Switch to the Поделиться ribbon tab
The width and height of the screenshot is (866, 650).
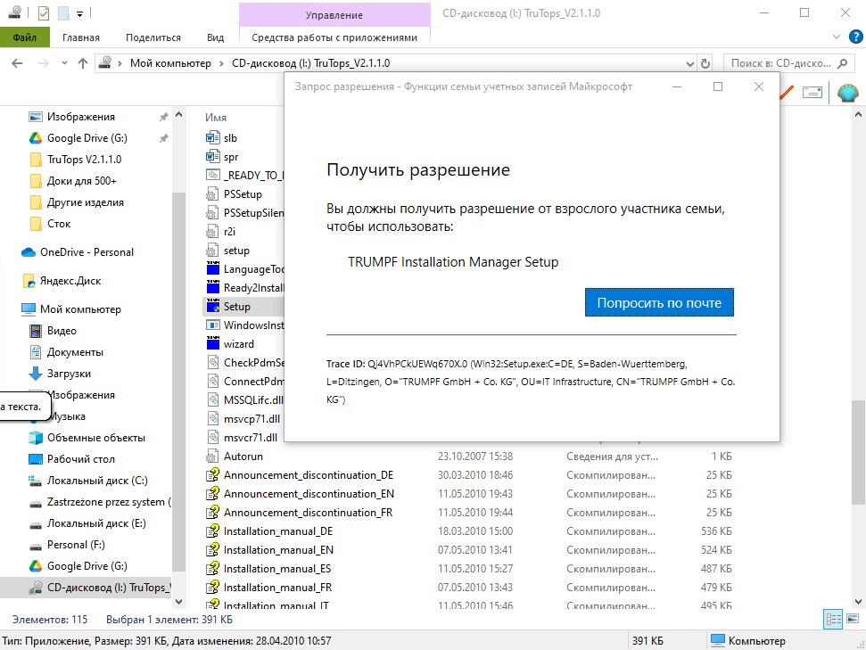(x=153, y=37)
